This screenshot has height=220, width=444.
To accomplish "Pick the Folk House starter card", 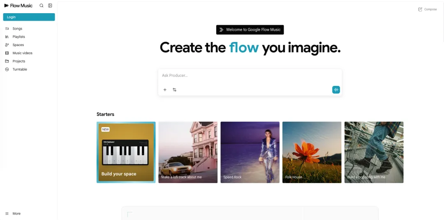I will pos(312,152).
